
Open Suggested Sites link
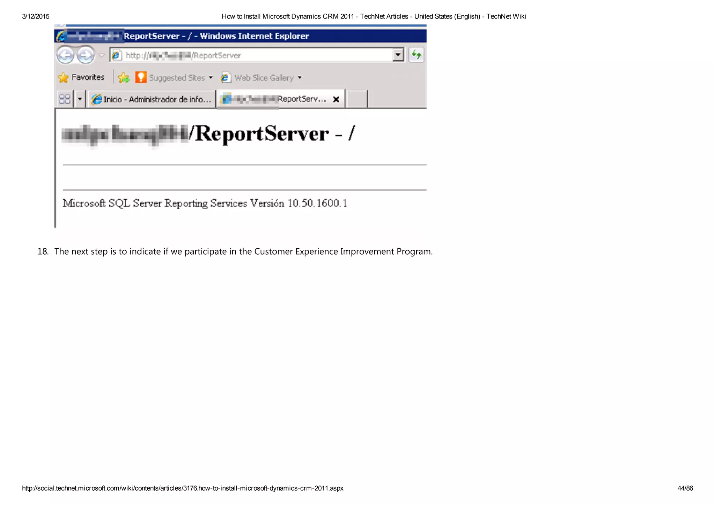pos(177,77)
